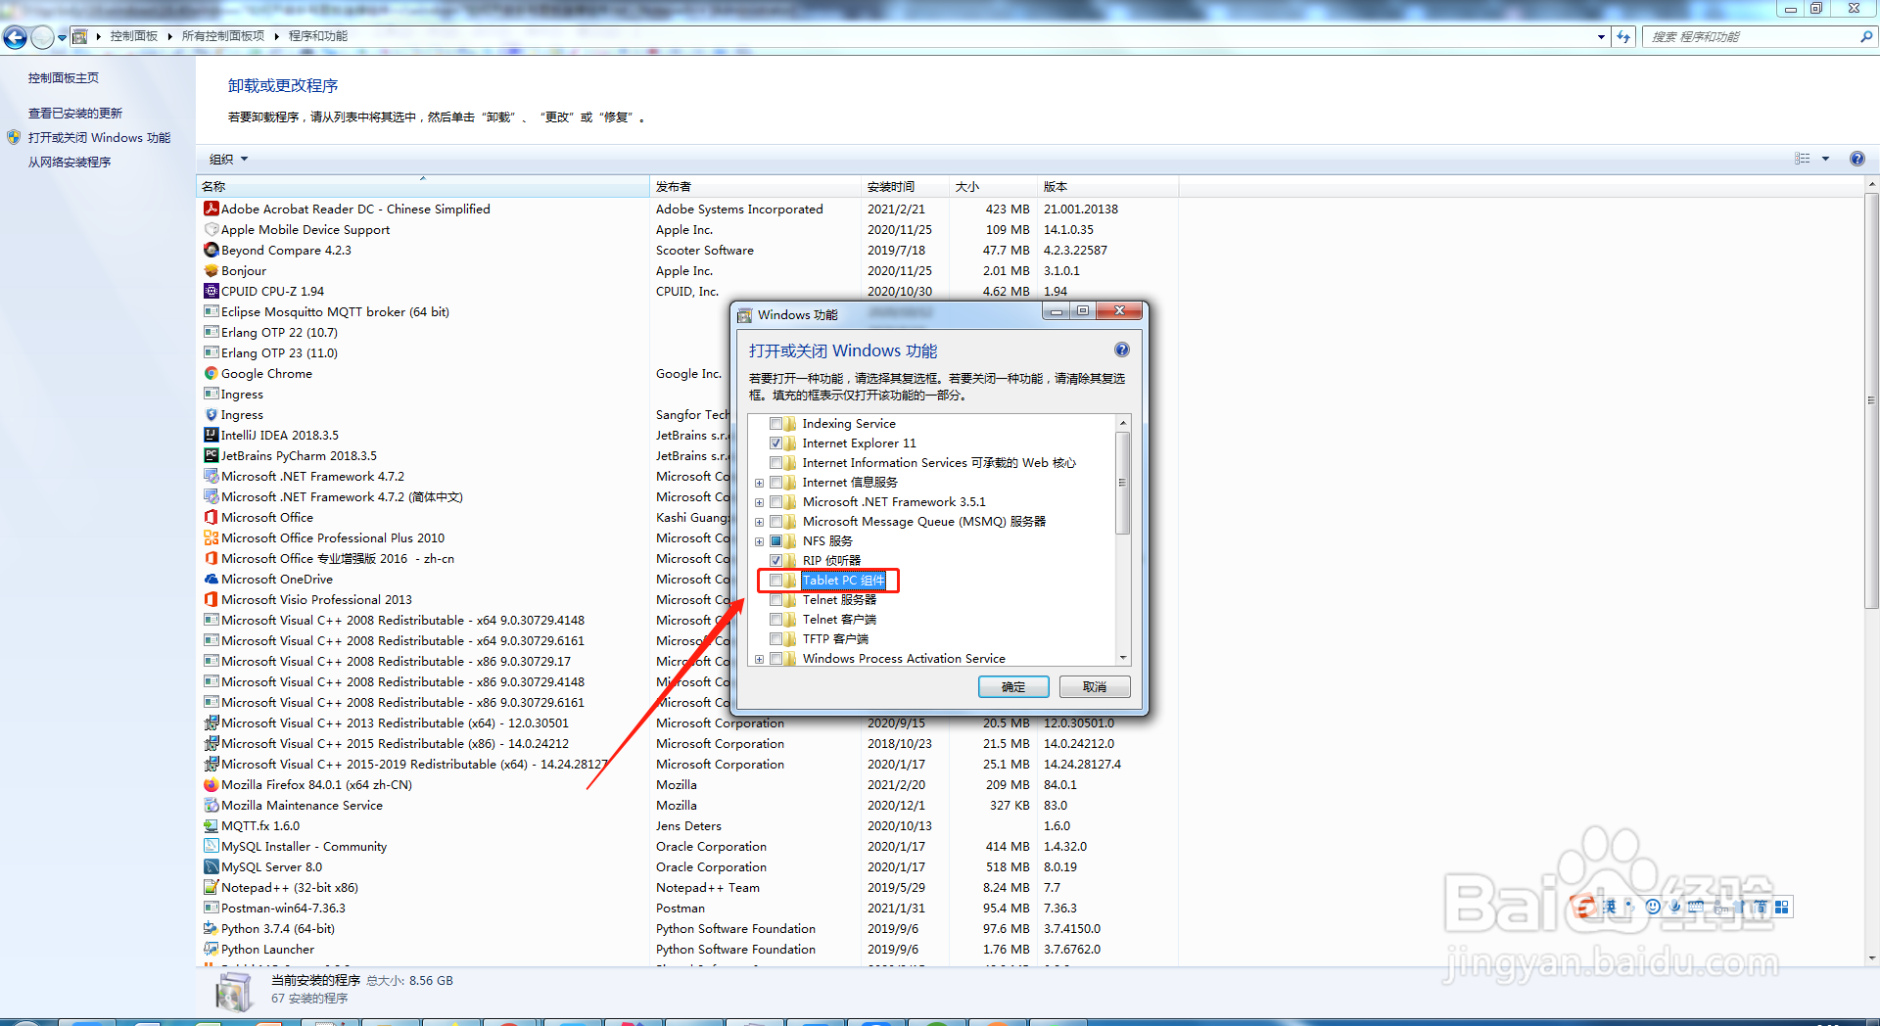Image resolution: width=1880 pixels, height=1026 pixels.
Task: Select the Mozilla Firefox 84.0.1 icon
Action: (x=211, y=784)
